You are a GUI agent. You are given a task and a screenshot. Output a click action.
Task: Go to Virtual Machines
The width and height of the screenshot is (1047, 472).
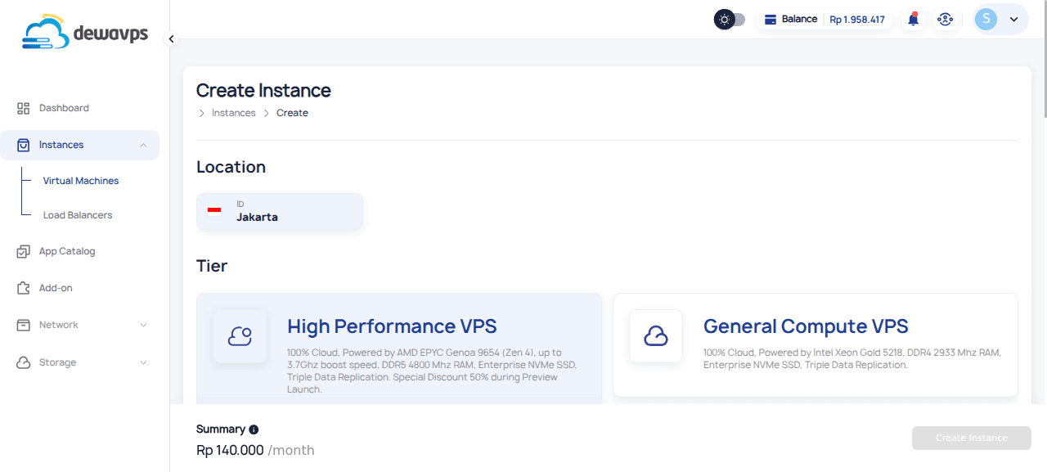pyautogui.click(x=81, y=181)
